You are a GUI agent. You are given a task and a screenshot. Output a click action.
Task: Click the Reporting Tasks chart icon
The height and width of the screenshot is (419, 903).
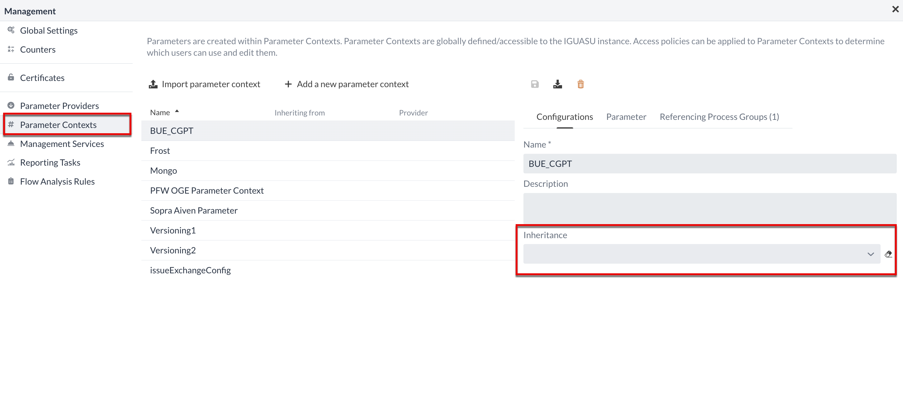click(11, 162)
